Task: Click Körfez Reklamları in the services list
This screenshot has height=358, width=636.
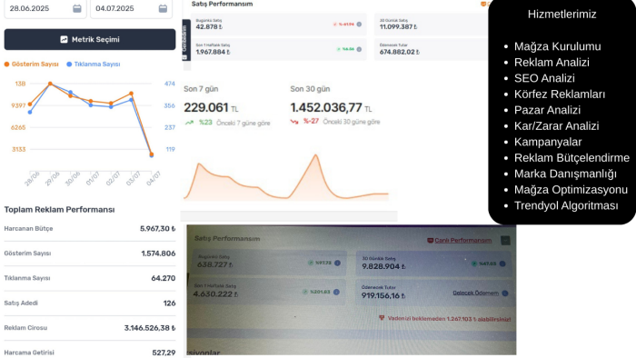Action: tap(560, 94)
